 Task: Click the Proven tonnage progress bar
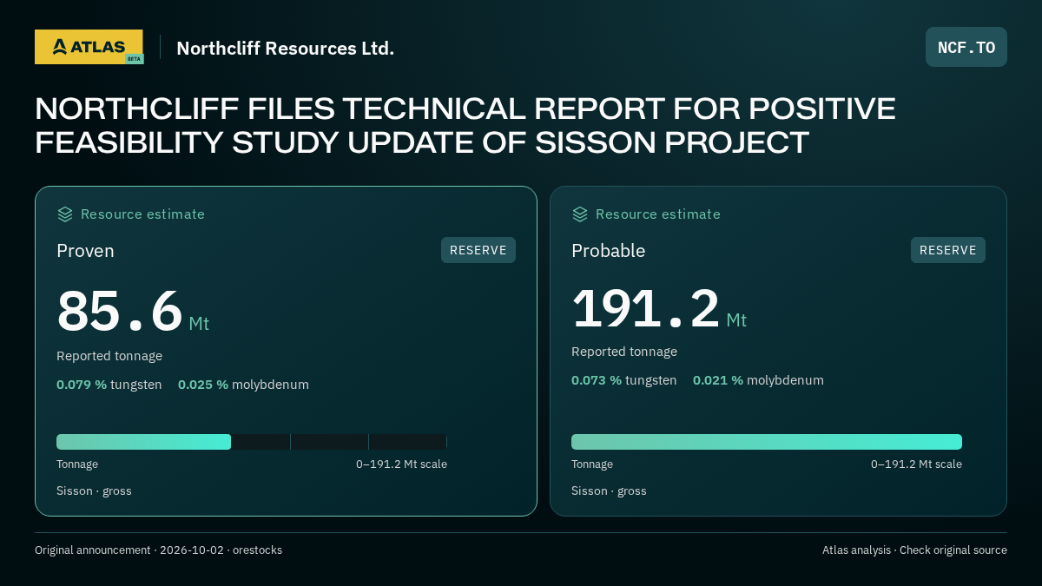click(x=252, y=442)
